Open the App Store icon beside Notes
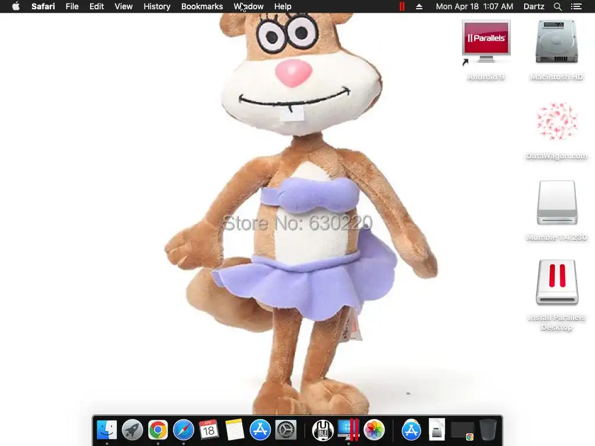Screen dimensions: 595x446 [x=260, y=430]
